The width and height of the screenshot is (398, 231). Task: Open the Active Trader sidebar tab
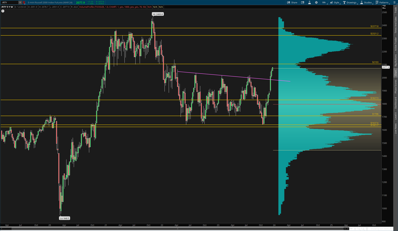tap(395, 44)
